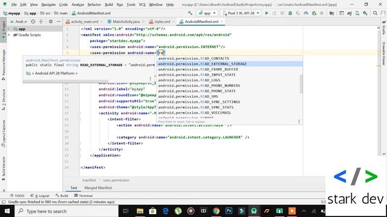The image size is (387, 217).
Task: Select READ_SYNC_STATS suggestion
Action: click(229, 107)
